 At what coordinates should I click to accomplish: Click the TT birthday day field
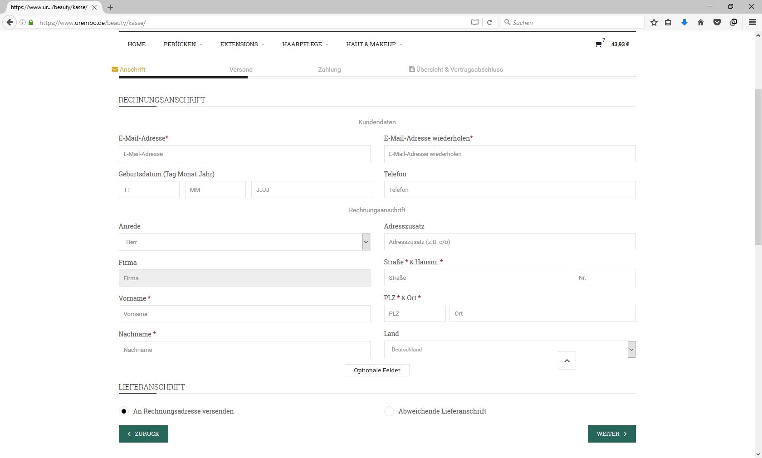(x=149, y=190)
